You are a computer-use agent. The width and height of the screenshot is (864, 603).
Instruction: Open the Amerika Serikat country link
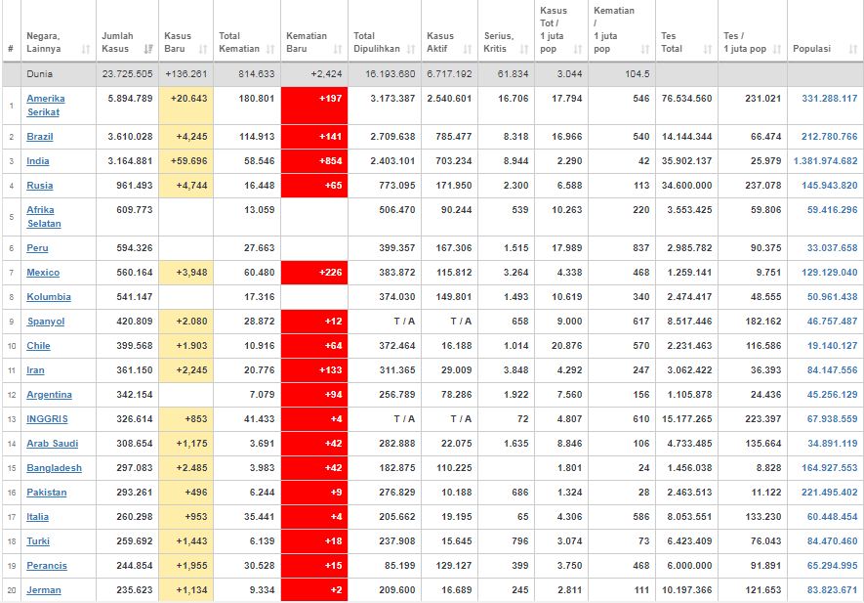point(46,105)
